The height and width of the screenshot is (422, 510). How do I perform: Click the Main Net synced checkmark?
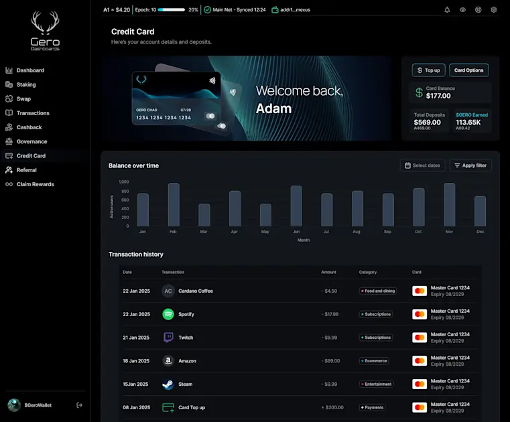click(207, 10)
